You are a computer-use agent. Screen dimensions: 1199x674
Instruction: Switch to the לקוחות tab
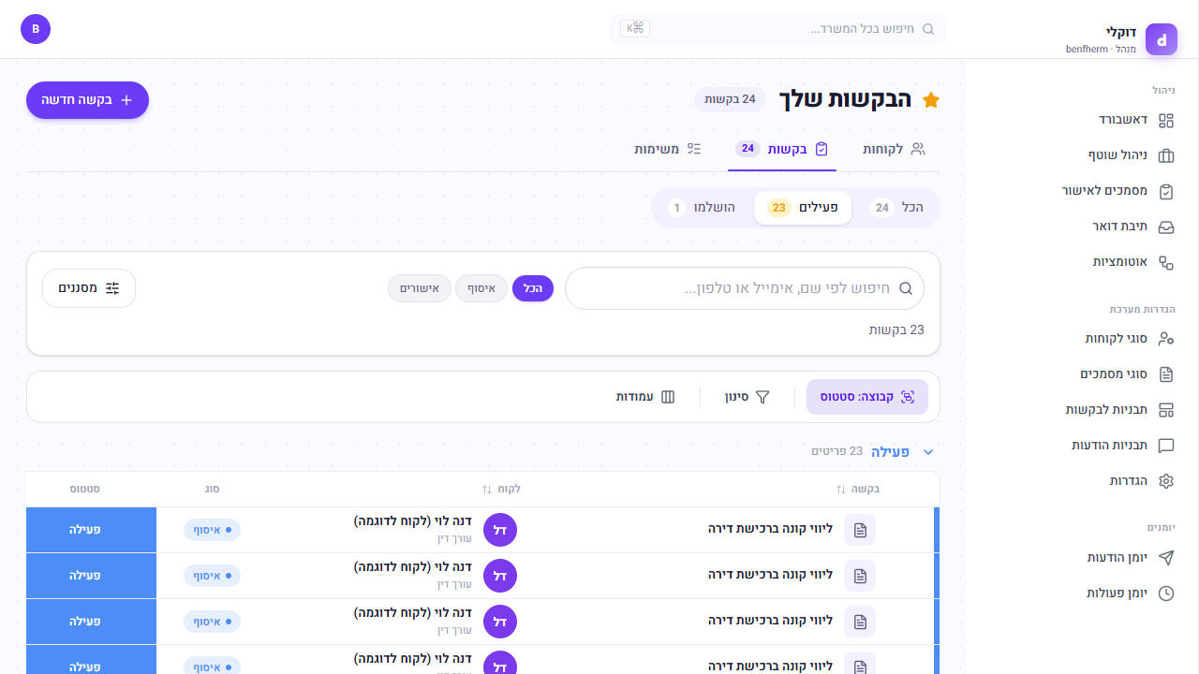pyautogui.click(x=894, y=149)
